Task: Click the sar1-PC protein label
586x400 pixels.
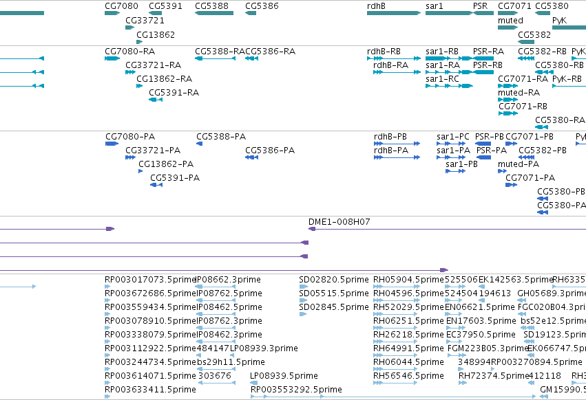Action: (453, 137)
